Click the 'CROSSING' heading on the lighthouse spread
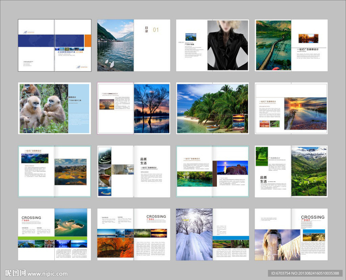The height and width of the screenshot is (280, 346). [x=313, y=217]
